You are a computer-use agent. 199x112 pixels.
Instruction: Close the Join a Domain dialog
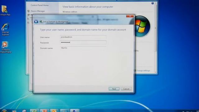(130, 16)
